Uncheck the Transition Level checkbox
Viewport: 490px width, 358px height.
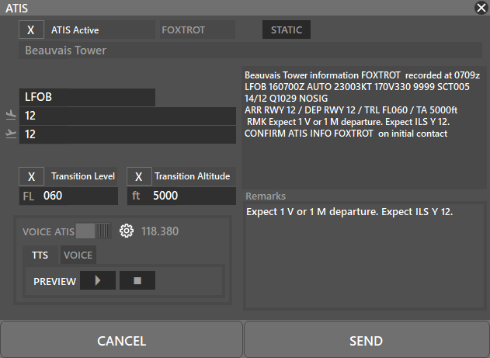click(31, 176)
